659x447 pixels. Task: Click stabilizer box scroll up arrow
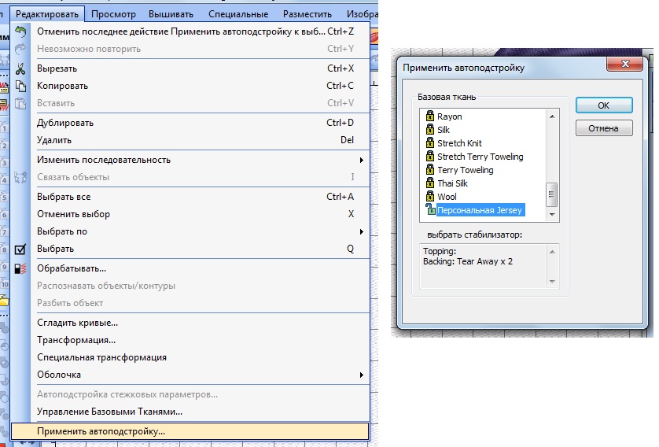552,252
